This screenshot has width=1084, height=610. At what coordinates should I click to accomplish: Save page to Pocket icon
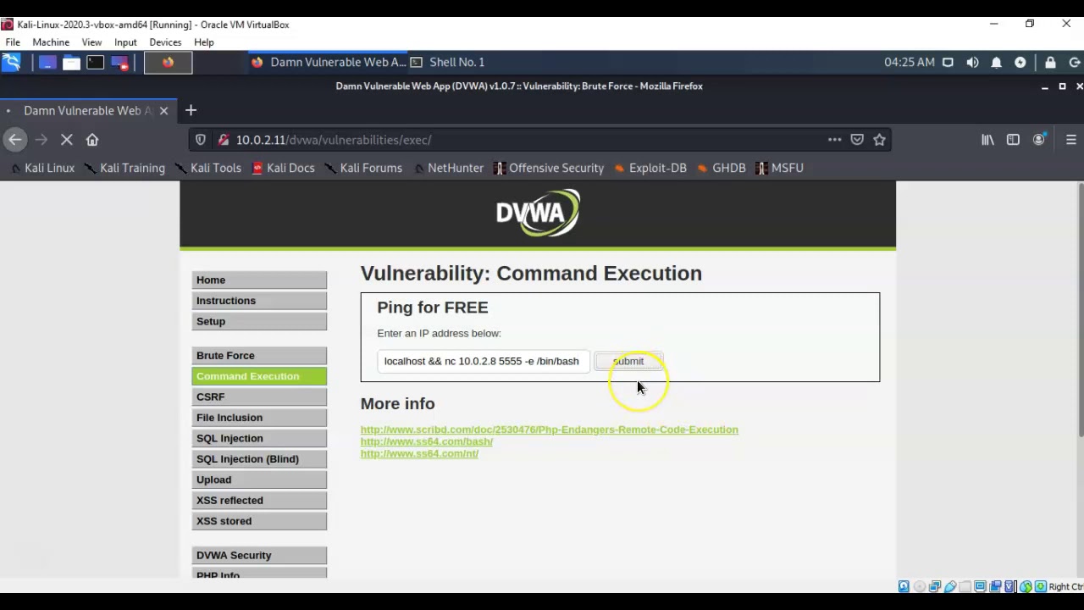pos(857,140)
